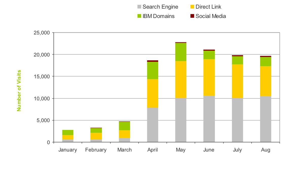Click the yellow Direct Link segment for April

click(x=152, y=93)
